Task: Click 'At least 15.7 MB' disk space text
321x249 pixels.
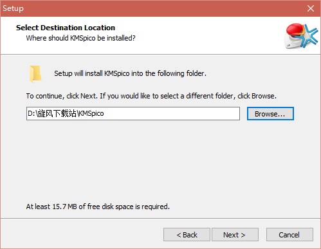Action: pos(98,207)
